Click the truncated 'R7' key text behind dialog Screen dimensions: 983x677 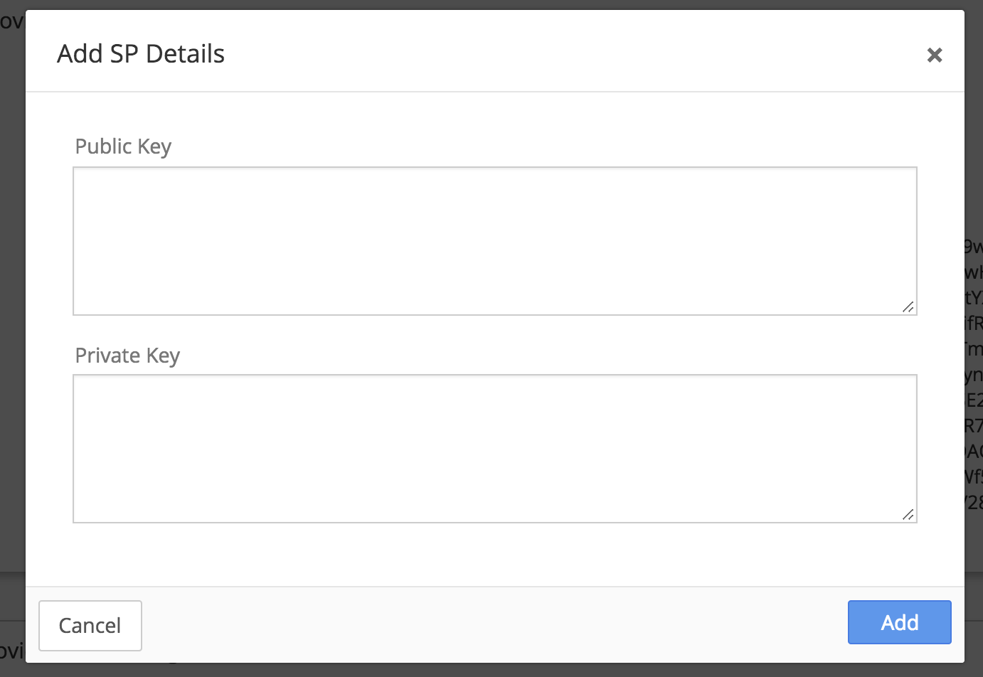[974, 426]
